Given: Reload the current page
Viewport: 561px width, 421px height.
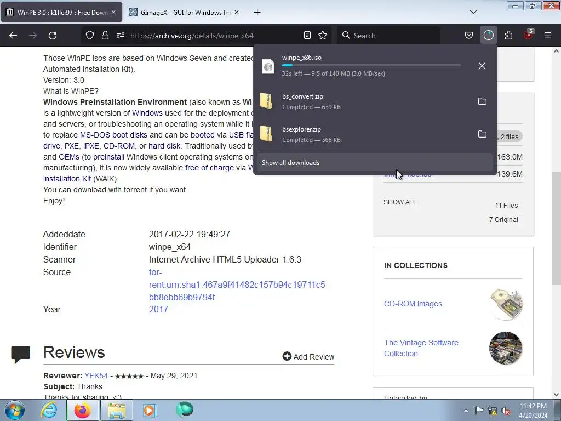Looking at the screenshot, I should tap(53, 36).
